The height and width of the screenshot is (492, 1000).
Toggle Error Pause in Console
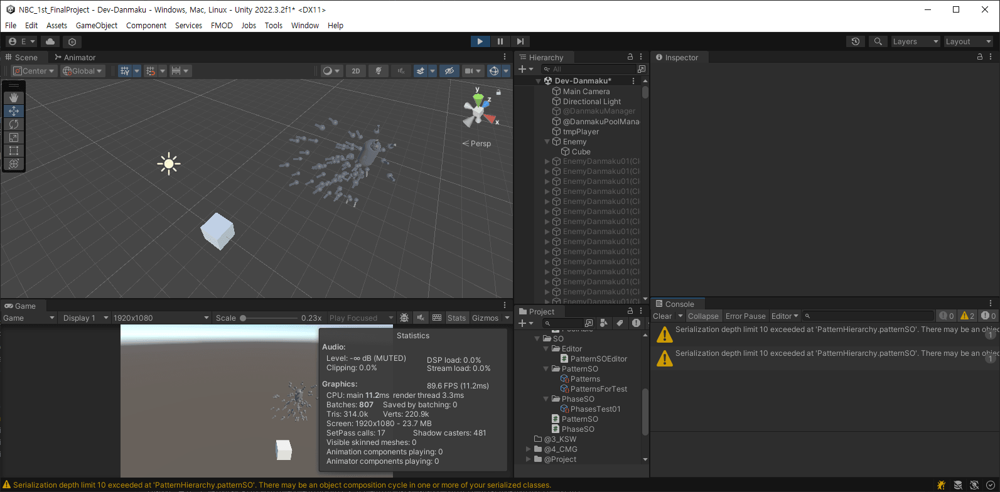click(745, 316)
